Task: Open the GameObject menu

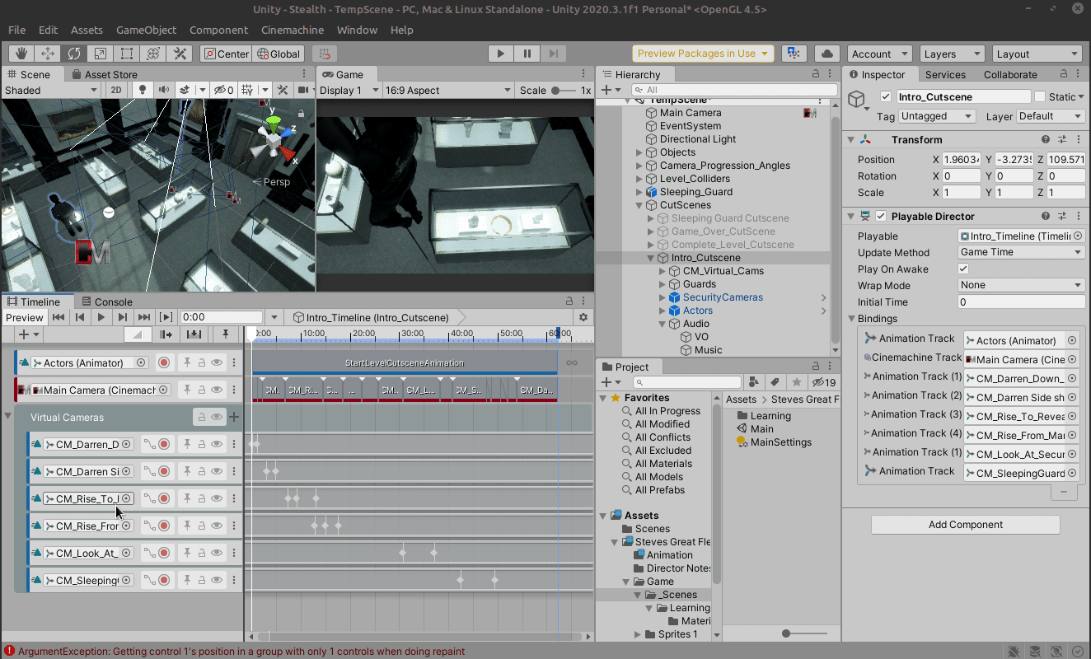Action: [x=146, y=30]
